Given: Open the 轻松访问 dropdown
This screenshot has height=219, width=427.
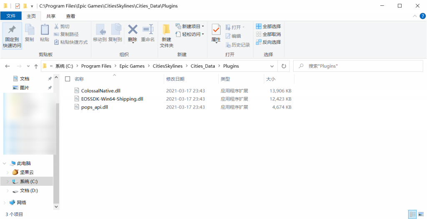Looking at the screenshot, I should tap(190, 34).
